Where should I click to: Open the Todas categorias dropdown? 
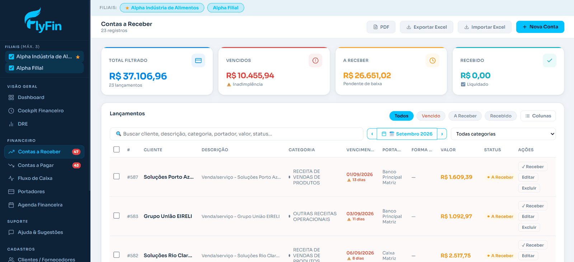coord(503,134)
